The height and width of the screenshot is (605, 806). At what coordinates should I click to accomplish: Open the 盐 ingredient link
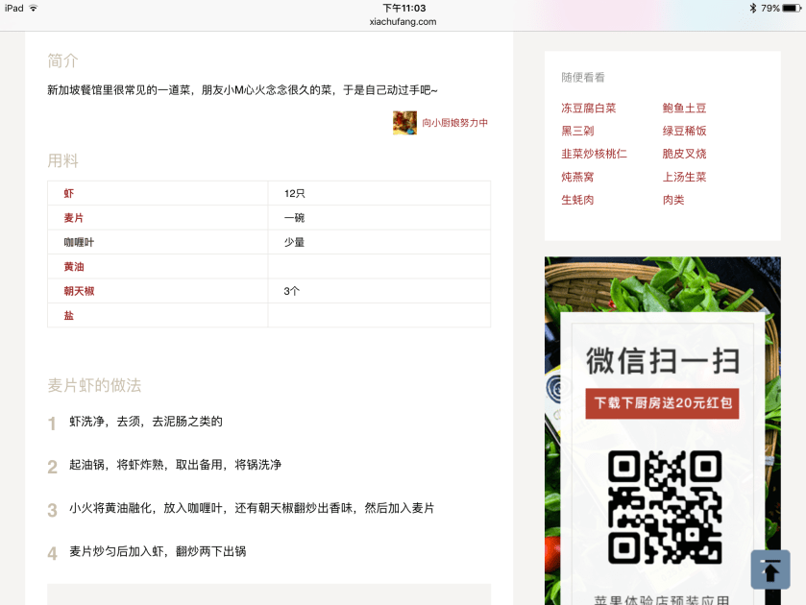(68, 316)
